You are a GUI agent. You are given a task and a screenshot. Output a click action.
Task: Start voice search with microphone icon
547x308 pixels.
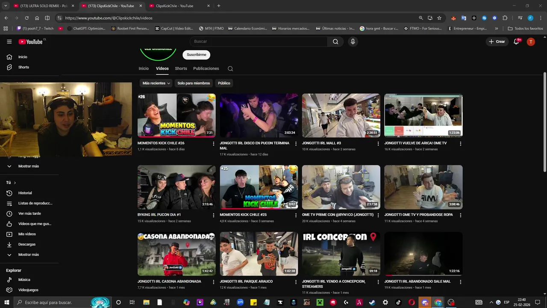[x=353, y=41]
